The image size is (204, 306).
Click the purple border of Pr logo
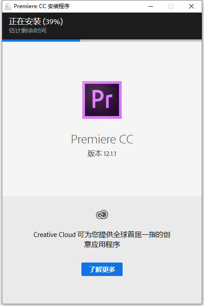84,100
